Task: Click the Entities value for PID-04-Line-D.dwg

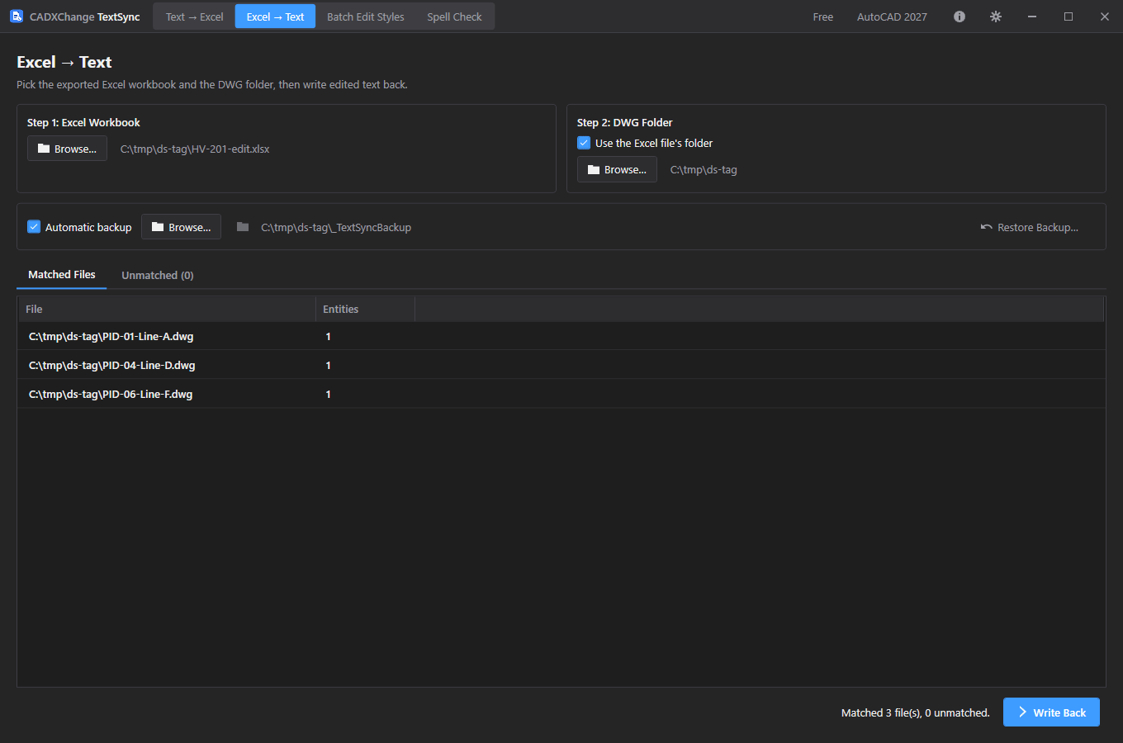Action: (328, 365)
